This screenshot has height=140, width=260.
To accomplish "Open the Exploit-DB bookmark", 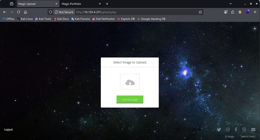I will point(126,19).
